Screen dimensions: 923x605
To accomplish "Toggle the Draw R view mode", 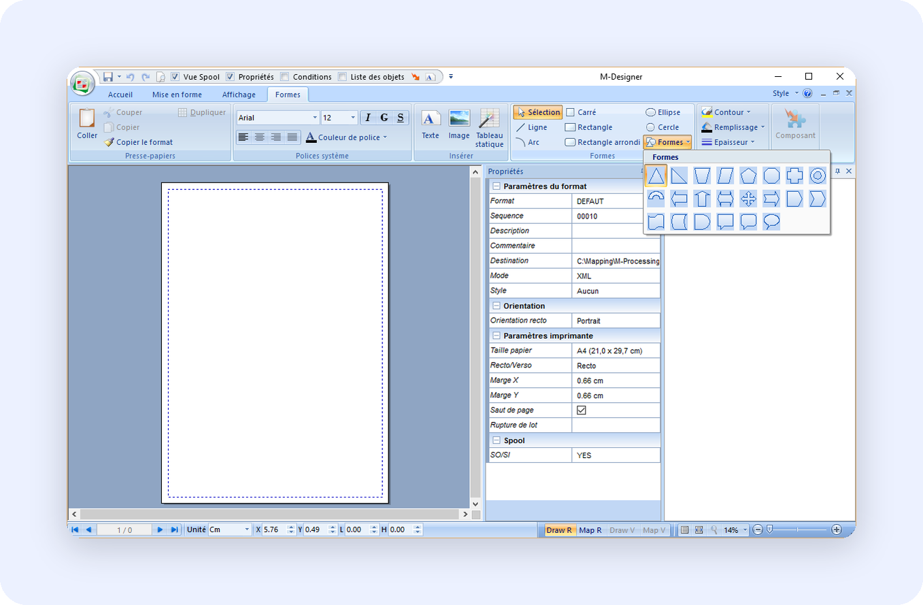I will (560, 530).
